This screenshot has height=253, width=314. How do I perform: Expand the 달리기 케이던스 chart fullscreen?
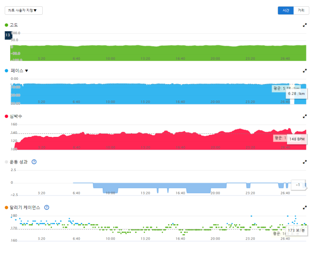point(305,207)
